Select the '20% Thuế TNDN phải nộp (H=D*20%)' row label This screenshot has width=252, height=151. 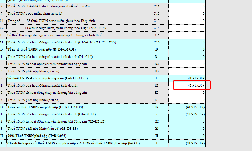coord(37,136)
